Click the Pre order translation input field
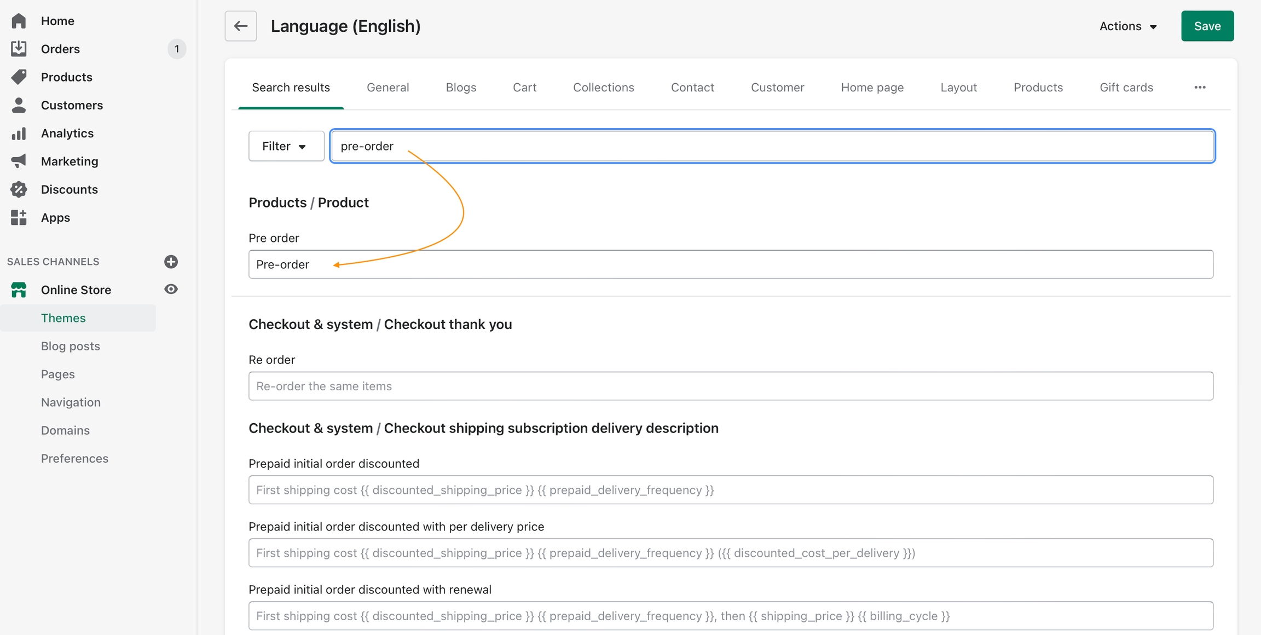Image resolution: width=1261 pixels, height=635 pixels. coord(730,264)
